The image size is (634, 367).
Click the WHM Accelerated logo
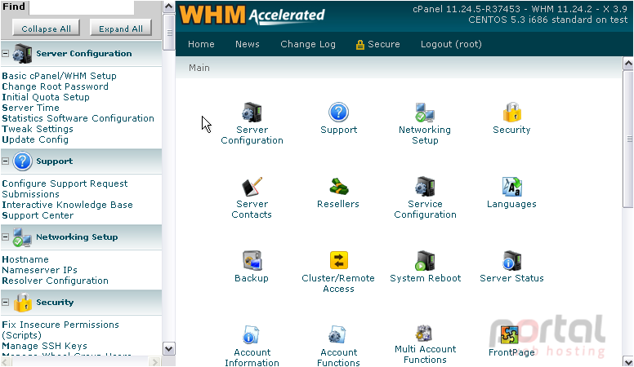[252, 15]
